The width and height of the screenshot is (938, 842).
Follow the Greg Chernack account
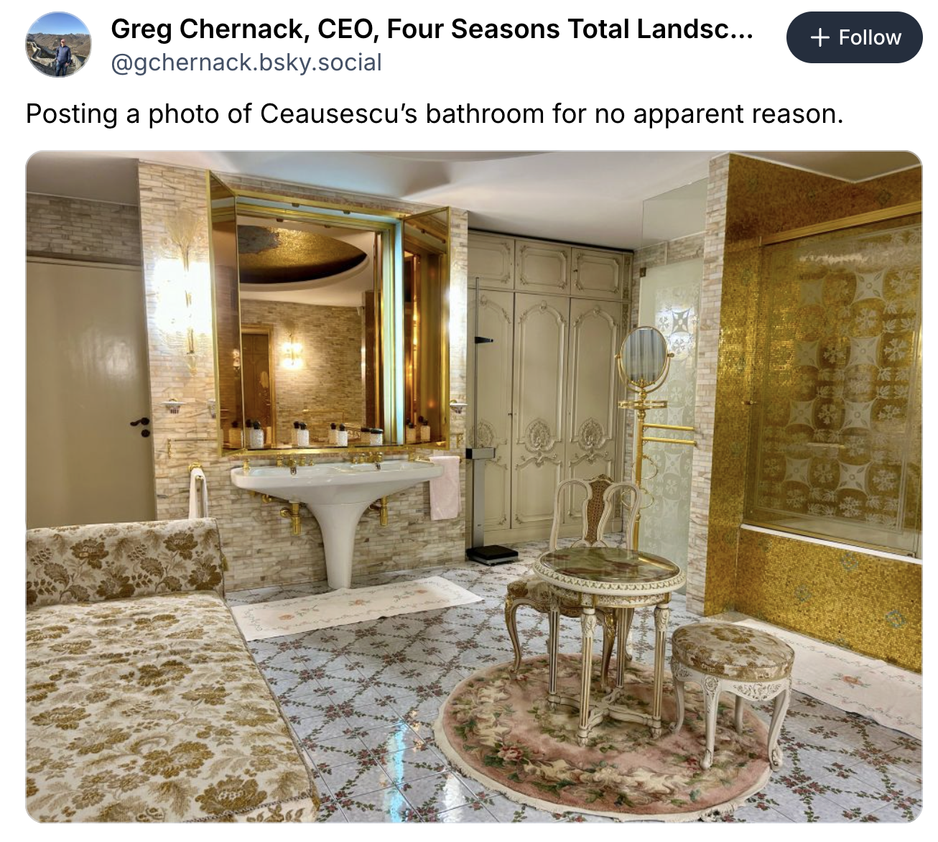[855, 37]
